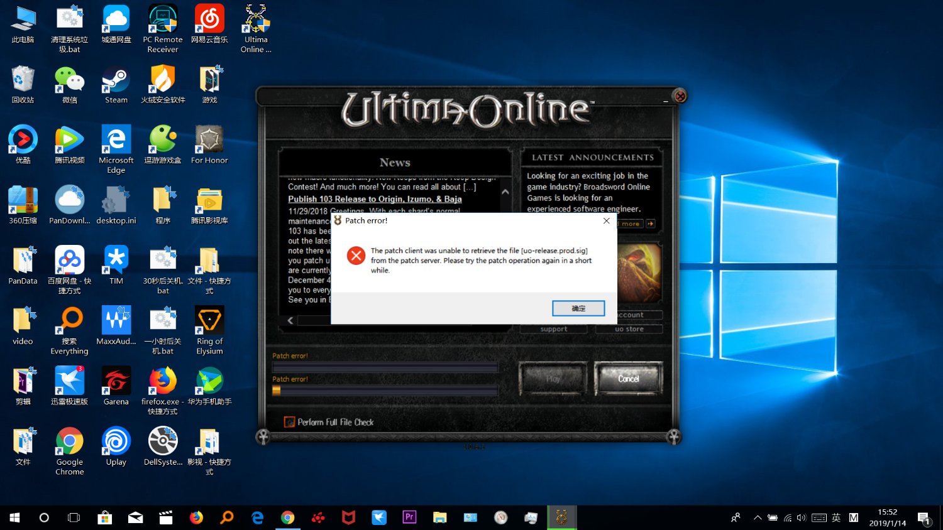Select the firefox.exe shortcut on the desktop
The height and width of the screenshot is (530, 943).
coord(163,391)
